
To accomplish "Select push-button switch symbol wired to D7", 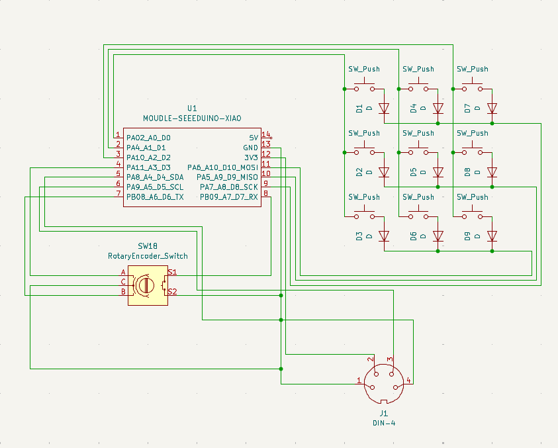I will tap(473, 86).
